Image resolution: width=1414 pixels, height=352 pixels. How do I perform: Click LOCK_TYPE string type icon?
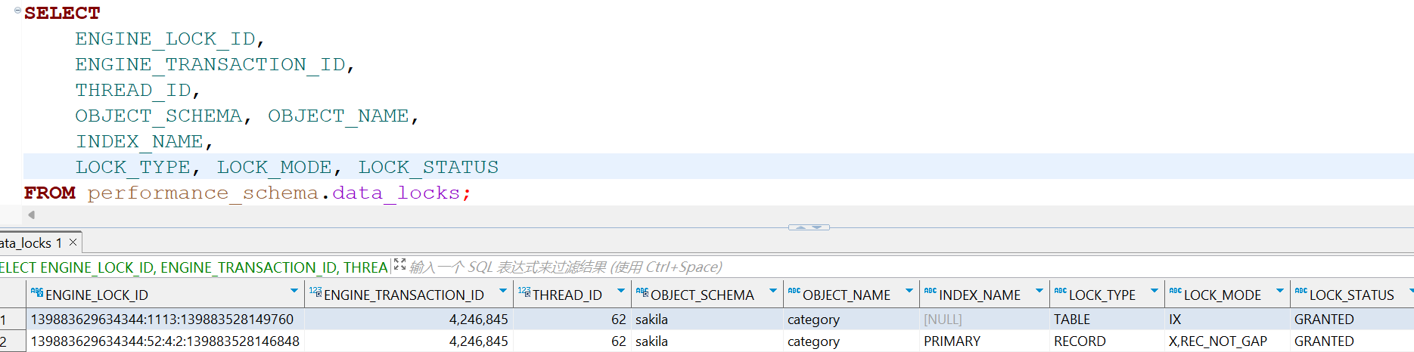pos(1061,292)
